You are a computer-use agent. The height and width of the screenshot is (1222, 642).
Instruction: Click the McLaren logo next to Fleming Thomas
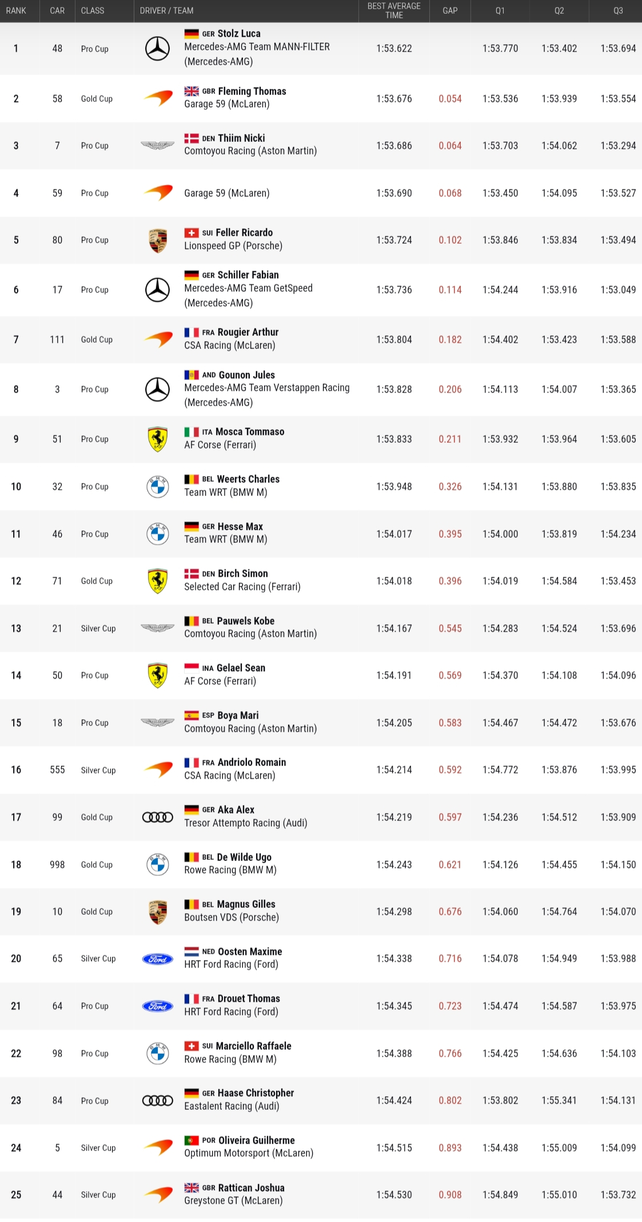(x=158, y=98)
